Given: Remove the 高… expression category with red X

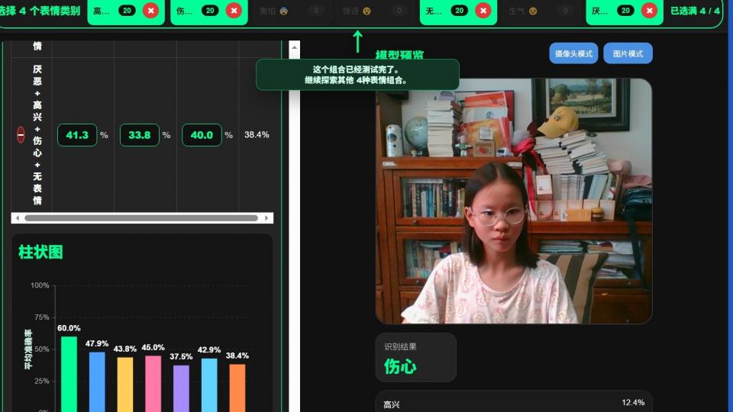Looking at the screenshot, I should coord(150,10).
